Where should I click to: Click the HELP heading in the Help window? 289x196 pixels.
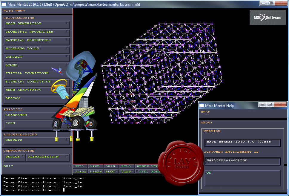click(205, 112)
